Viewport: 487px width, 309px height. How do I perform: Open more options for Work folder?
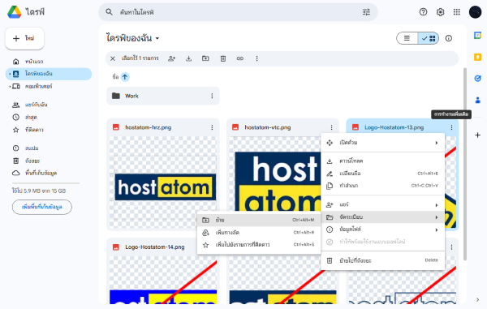[212, 96]
